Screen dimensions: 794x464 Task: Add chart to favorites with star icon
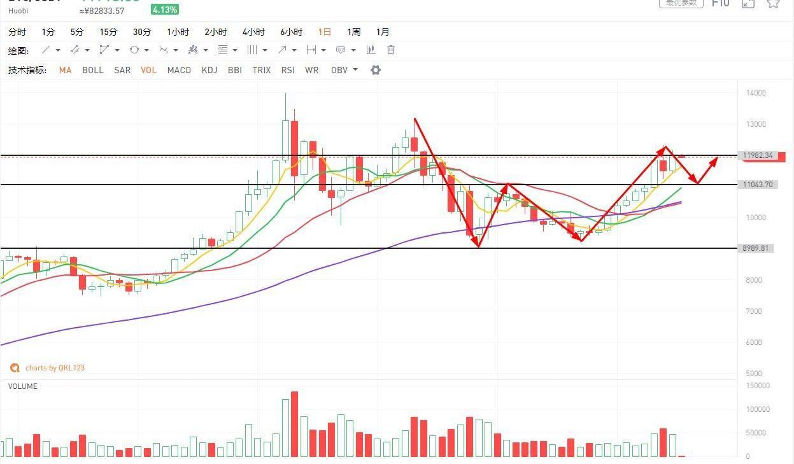[x=773, y=3]
